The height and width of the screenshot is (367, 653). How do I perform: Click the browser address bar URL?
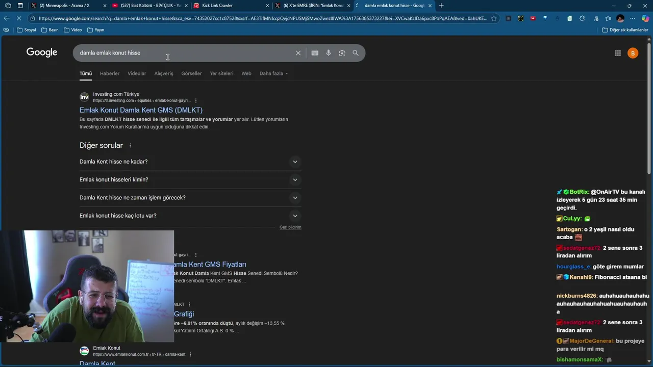click(263, 18)
